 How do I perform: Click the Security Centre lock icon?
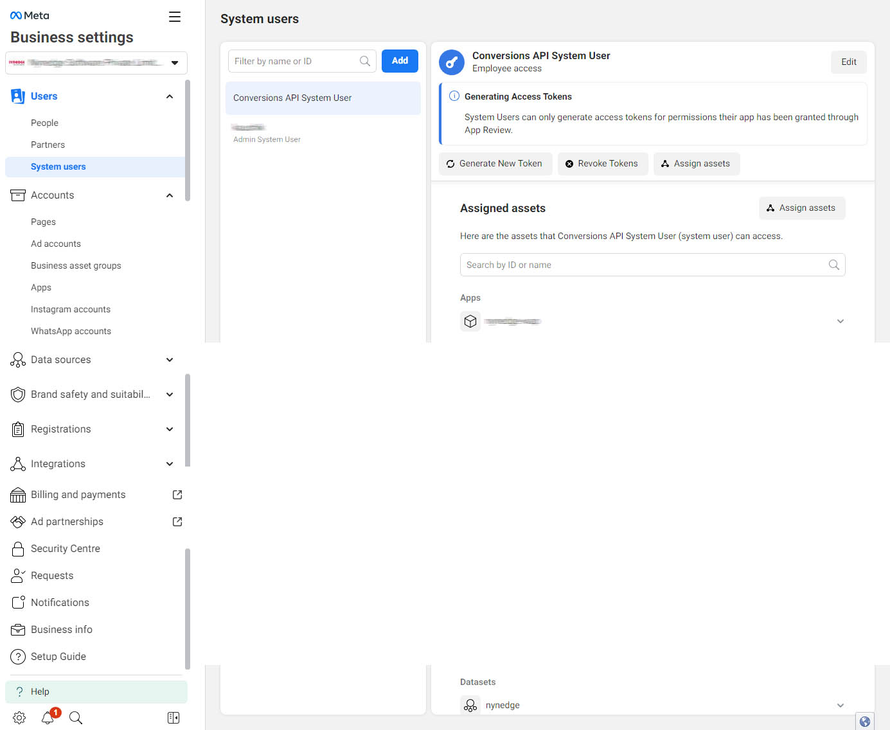pyautogui.click(x=18, y=549)
